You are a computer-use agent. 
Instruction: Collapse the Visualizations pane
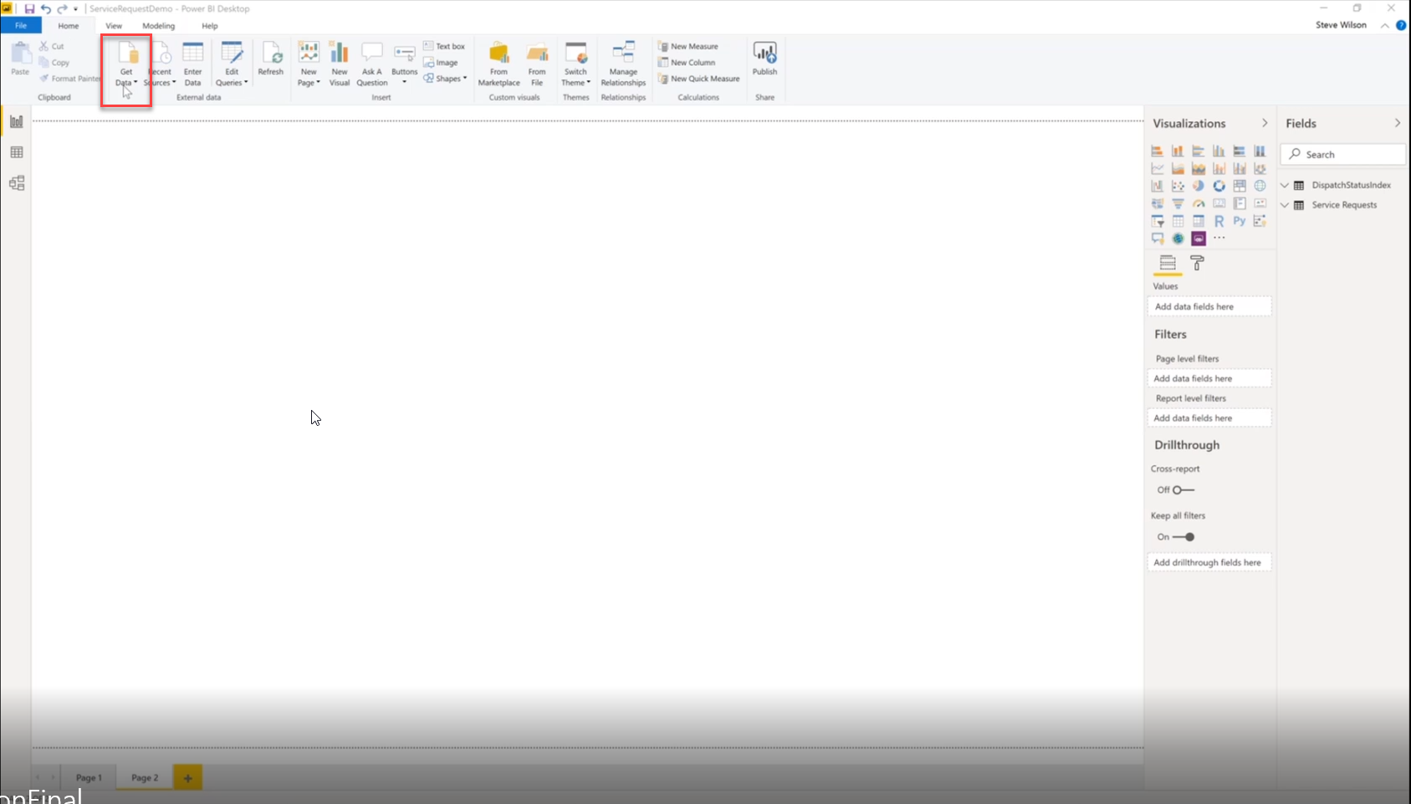[x=1265, y=123]
